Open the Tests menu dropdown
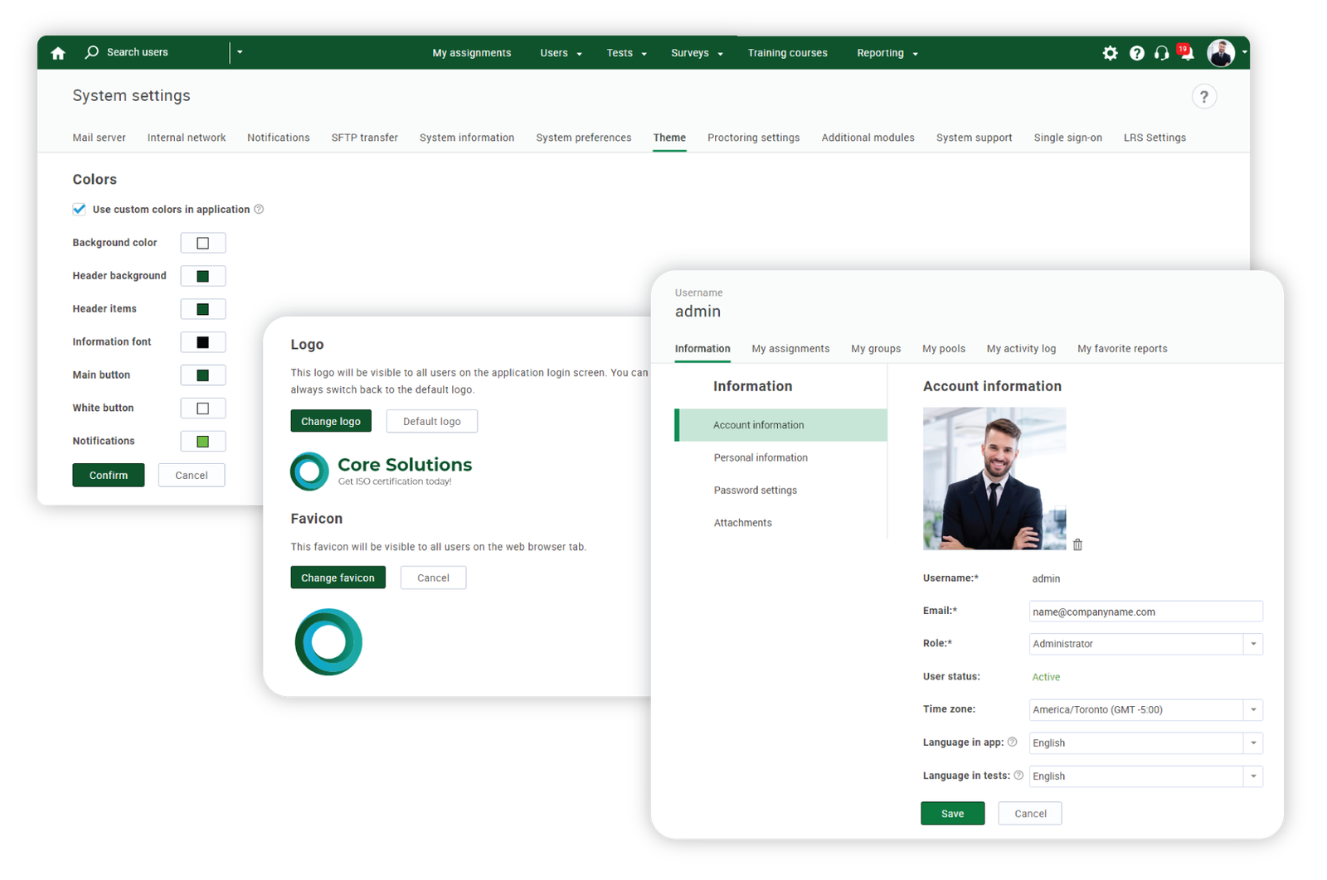Image resolution: width=1327 pixels, height=880 pixels. point(625,53)
